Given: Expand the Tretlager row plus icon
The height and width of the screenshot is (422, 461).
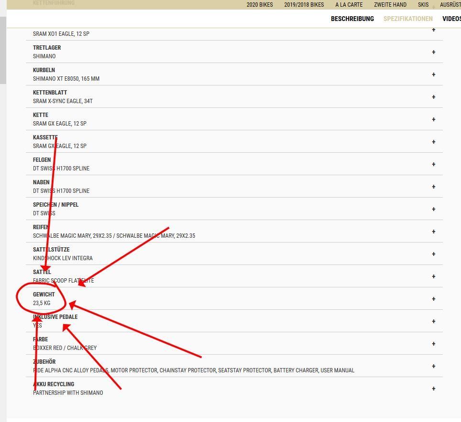Looking at the screenshot, I should [433, 52].
